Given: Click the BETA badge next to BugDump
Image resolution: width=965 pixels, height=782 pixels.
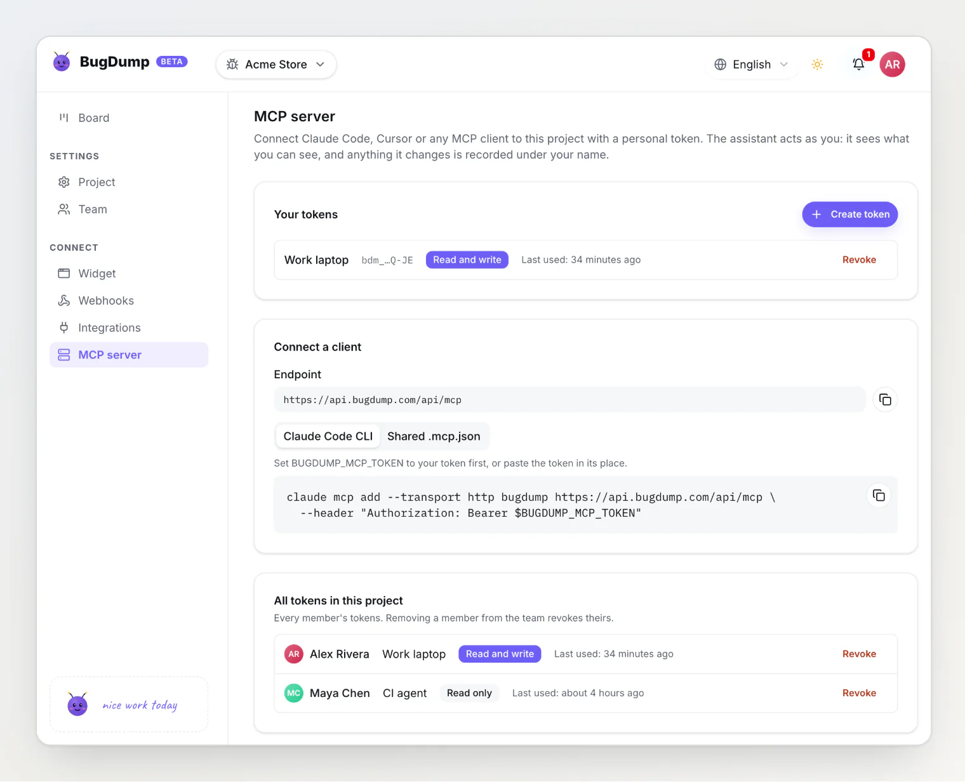Looking at the screenshot, I should click(x=171, y=62).
